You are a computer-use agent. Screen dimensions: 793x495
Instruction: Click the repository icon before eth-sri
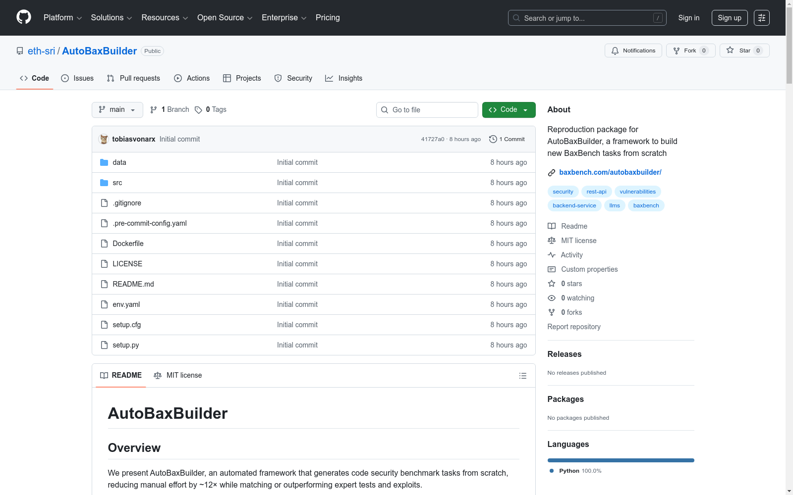tap(20, 51)
